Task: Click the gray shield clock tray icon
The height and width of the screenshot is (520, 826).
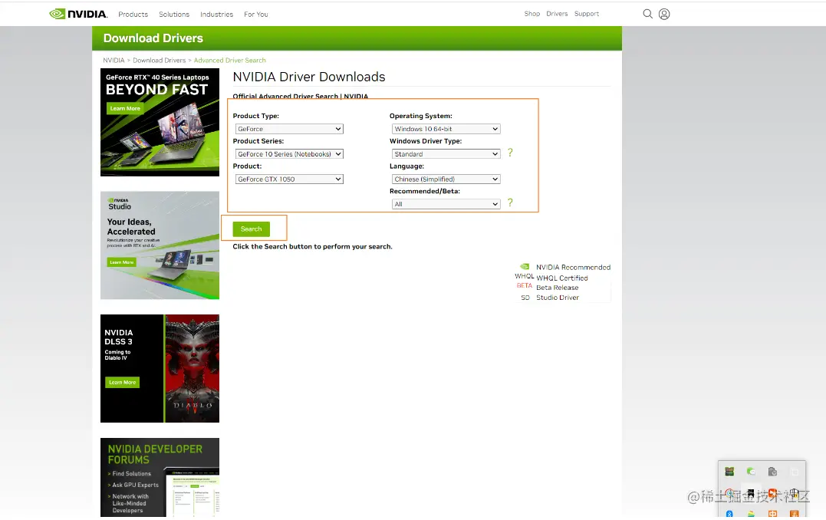Action: pyautogui.click(x=772, y=472)
